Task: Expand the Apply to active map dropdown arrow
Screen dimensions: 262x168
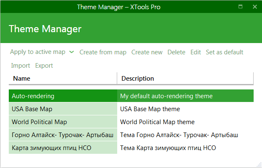Action: [72, 52]
